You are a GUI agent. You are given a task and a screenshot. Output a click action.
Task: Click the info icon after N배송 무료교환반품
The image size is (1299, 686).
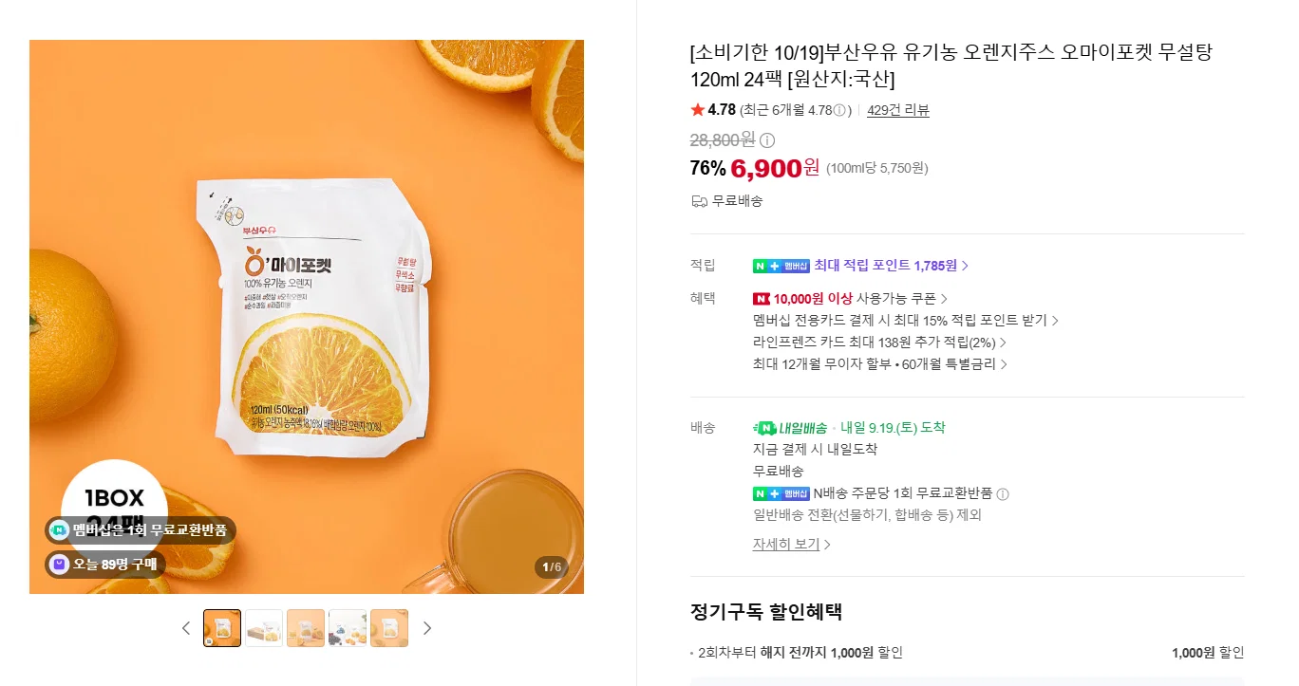coord(1003,494)
